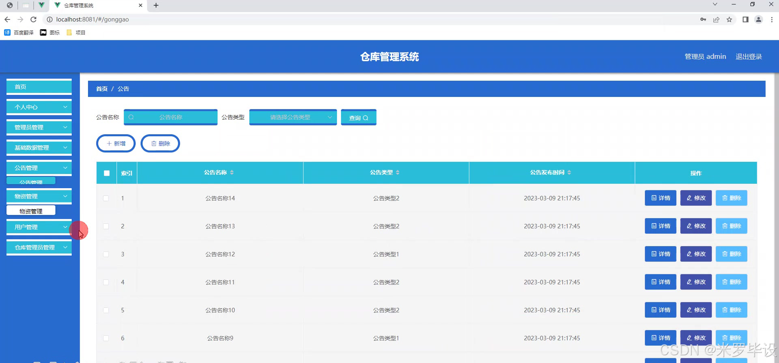Click 首页 in breadcrumb
Image resolution: width=779 pixels, height=363 pixels.
pos(102,89)
